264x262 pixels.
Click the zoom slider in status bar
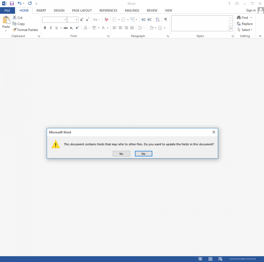pyautogui.click(x=243, y=259)
